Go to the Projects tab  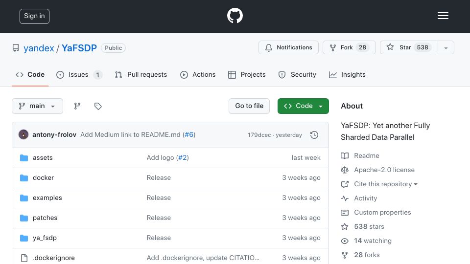click(247, 74)
